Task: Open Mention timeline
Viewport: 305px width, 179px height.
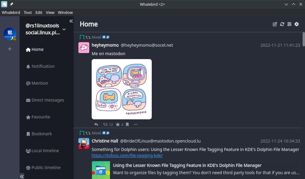Action: [37, 83]
